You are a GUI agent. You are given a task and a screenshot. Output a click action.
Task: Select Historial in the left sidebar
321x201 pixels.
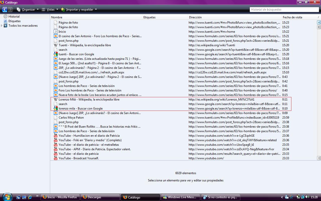[14, 17]
